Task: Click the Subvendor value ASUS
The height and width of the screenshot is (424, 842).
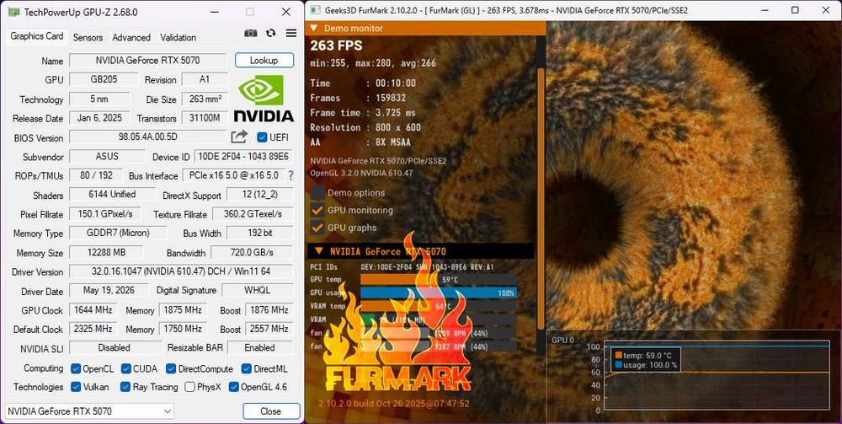Action: (x=108, y=157)
